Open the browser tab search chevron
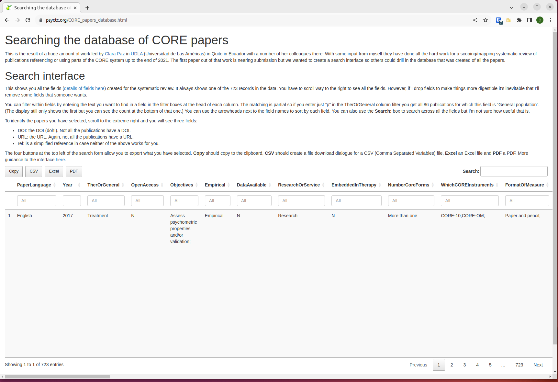 [x=511, y=7]
